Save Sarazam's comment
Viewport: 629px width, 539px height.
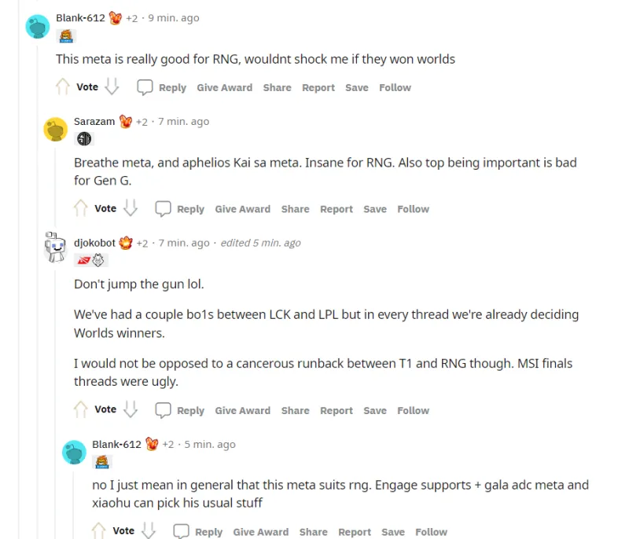point(375,209)
